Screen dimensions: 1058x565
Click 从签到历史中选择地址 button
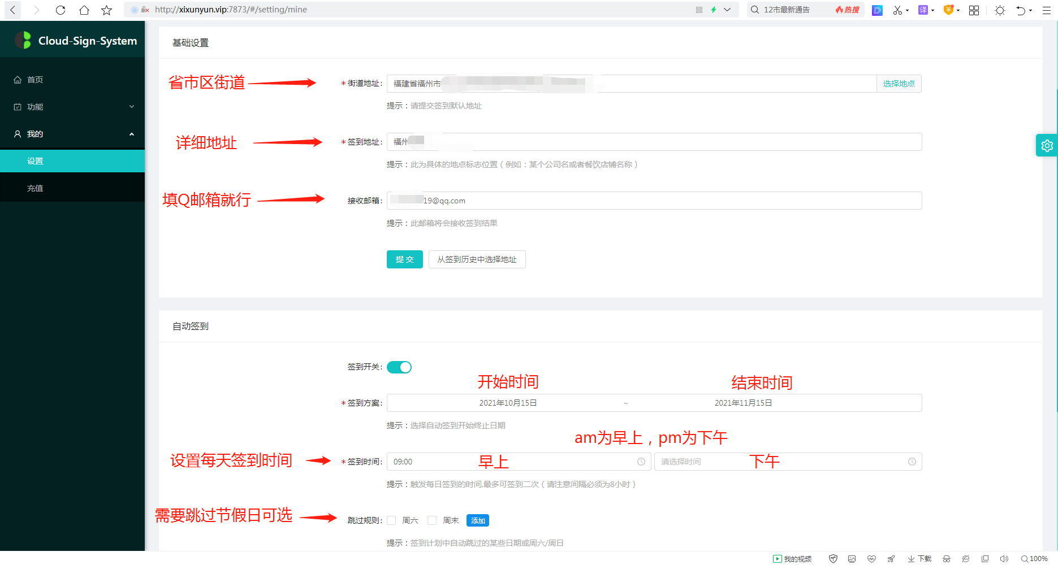click(x=477, y=259)
